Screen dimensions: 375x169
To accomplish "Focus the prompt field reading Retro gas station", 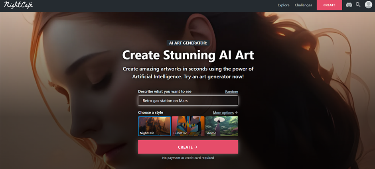I will click(x=188, y=100).
